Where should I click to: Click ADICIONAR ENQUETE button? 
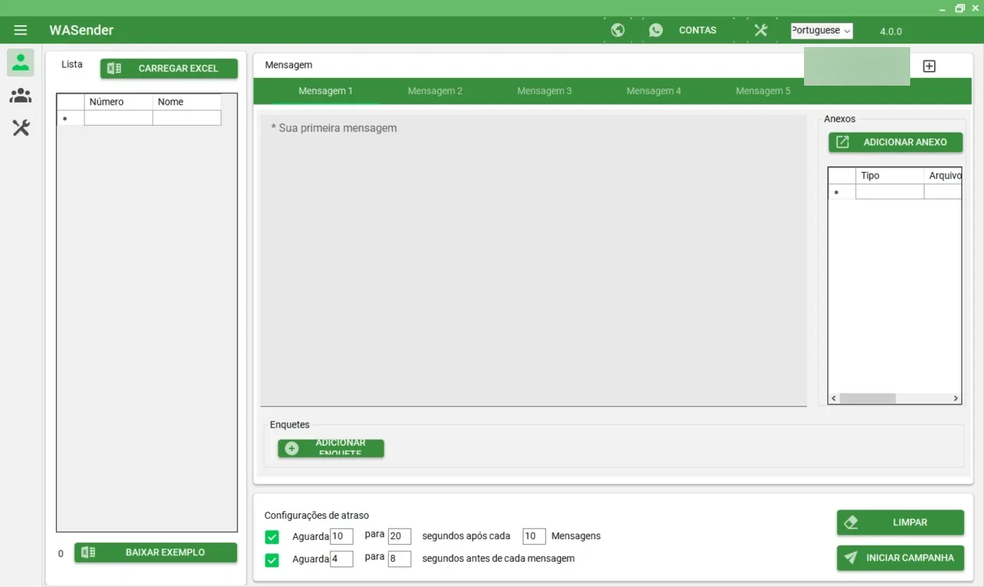click(331, 448)
